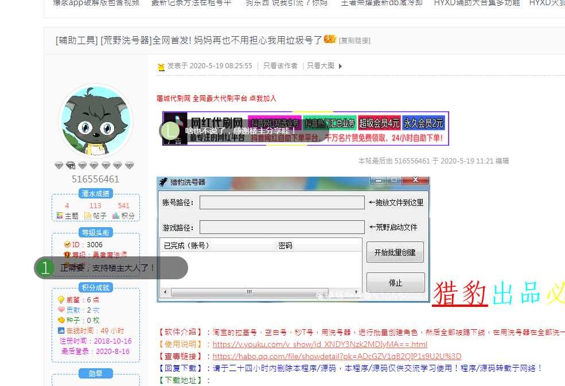Click the 软件介绍 description line
This screenshot has height=386, width=565.
tap(361, 332)
